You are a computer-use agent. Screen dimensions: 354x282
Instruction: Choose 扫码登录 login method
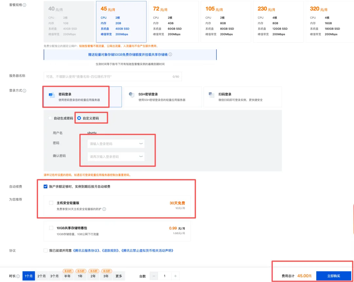click(243, 97)
